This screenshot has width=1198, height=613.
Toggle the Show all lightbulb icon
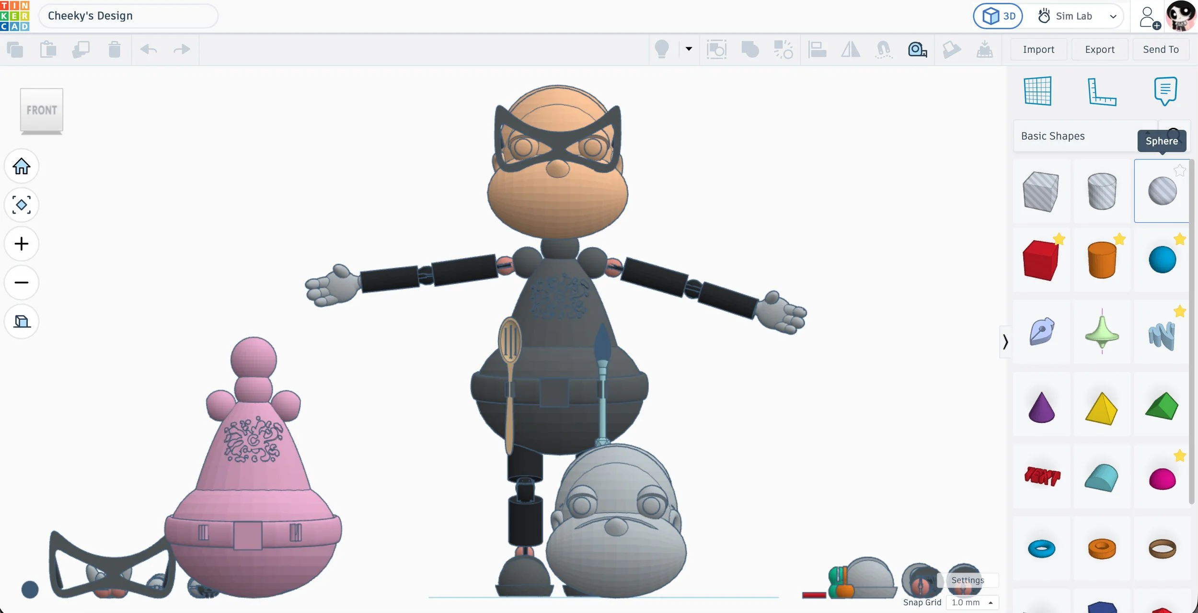[662, 49]
